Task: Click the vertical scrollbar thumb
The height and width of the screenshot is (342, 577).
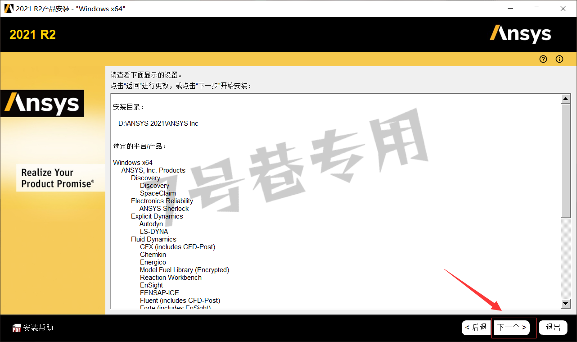Action: click(566, 161)
